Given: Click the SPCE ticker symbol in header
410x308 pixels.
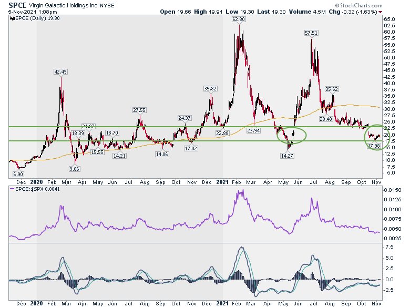Looking at the screenshot, I should (x=17, y=5).
